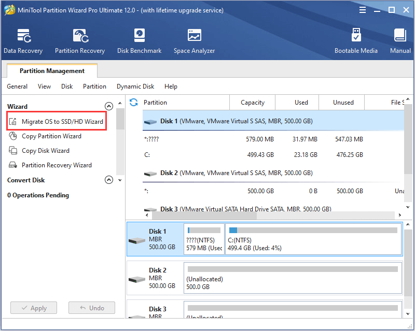Select the Disk 2 row in partition list
415x331 pixels.
[x=273, y=173]
